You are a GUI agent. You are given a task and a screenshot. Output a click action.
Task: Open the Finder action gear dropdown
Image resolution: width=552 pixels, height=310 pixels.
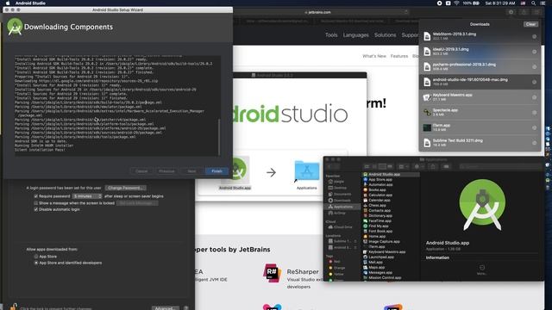pyautogui.click(x=419, y=166)
